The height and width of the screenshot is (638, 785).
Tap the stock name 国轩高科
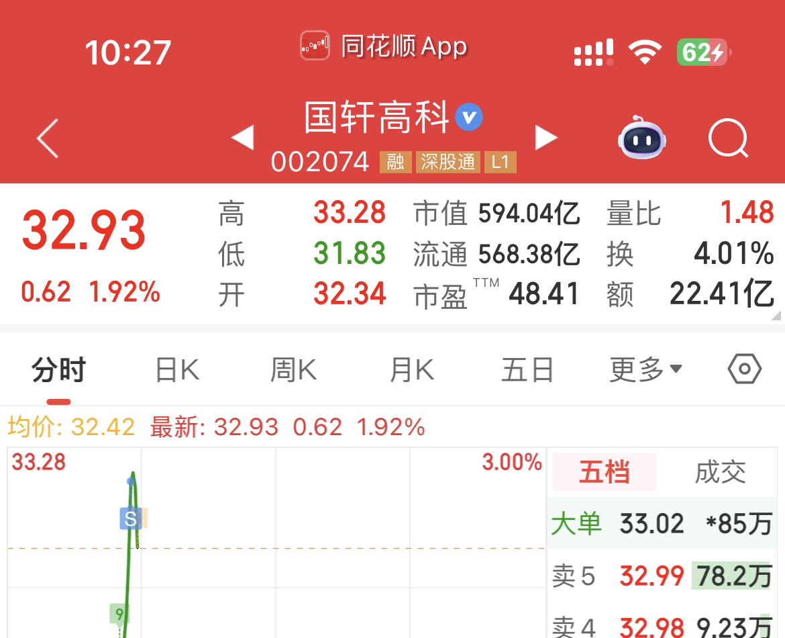click(376, 117)
